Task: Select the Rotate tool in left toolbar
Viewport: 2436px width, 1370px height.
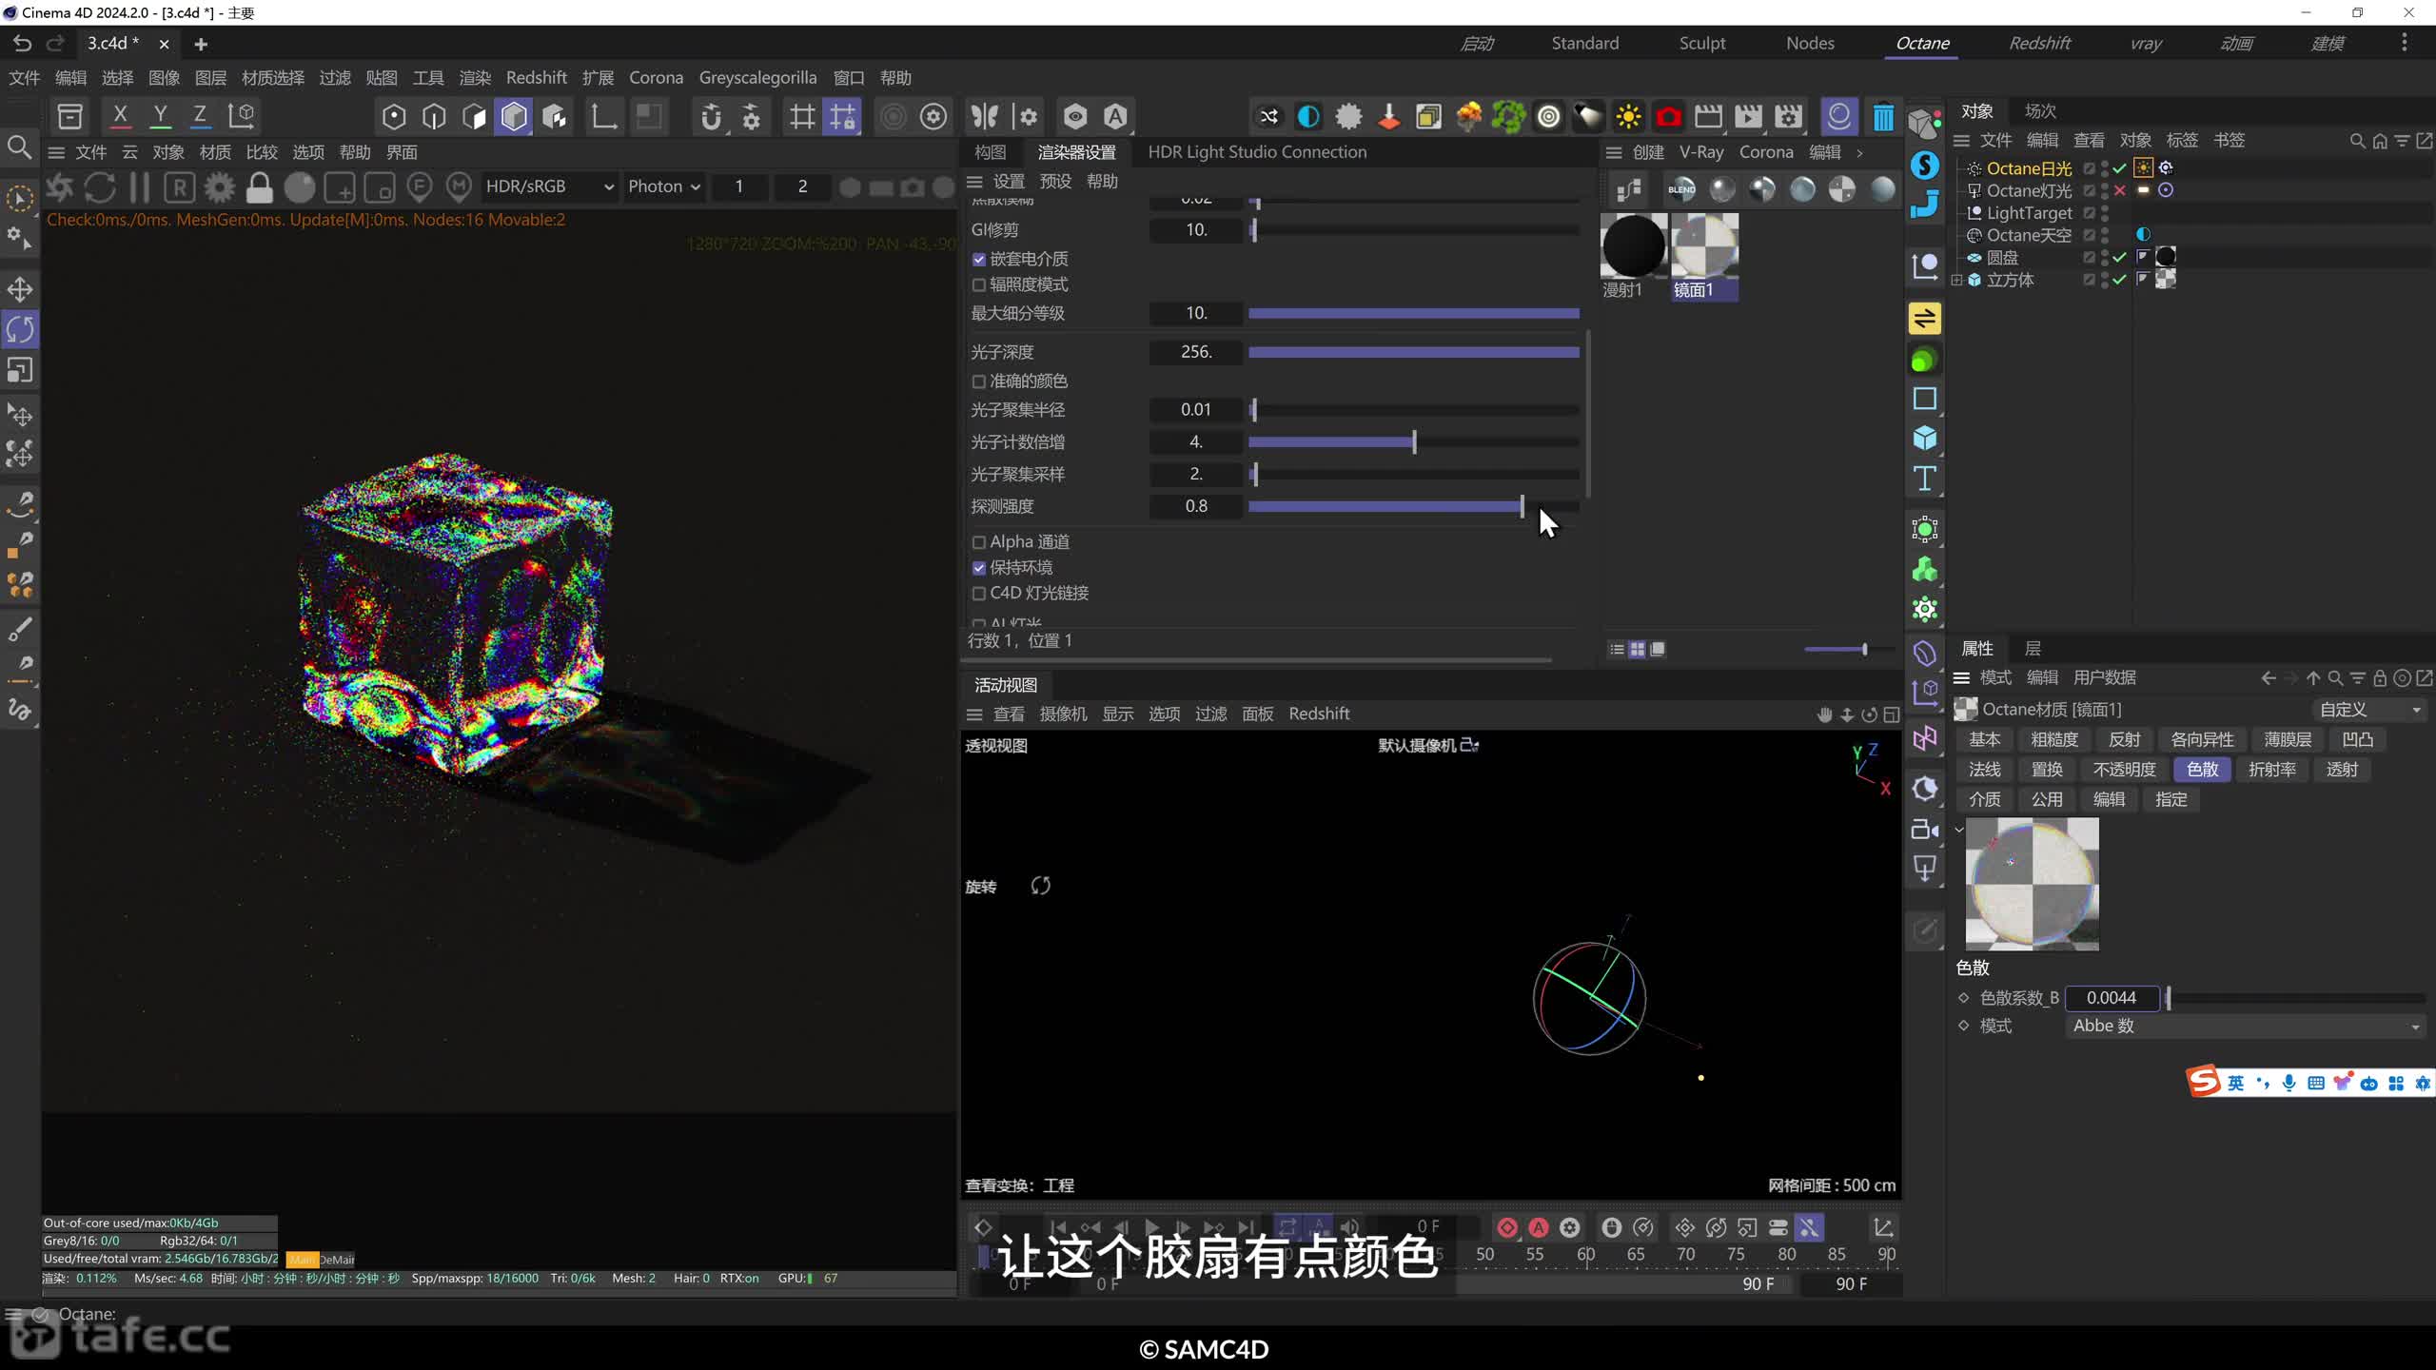Action: click(20, 329)
